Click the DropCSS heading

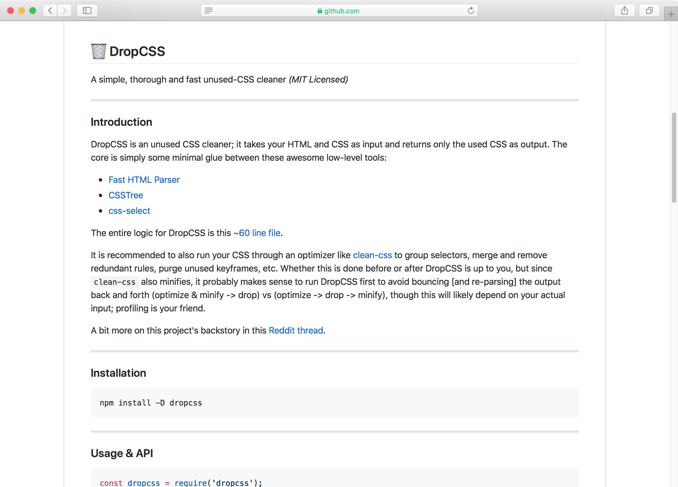[137, 51]
